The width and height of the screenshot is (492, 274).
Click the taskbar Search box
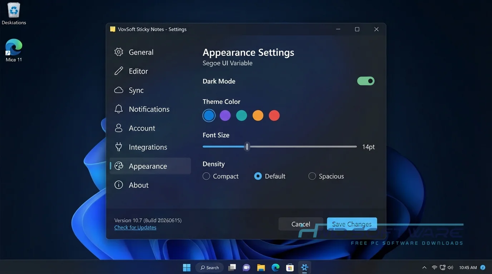pyautogui.click(x=210, y=268)
